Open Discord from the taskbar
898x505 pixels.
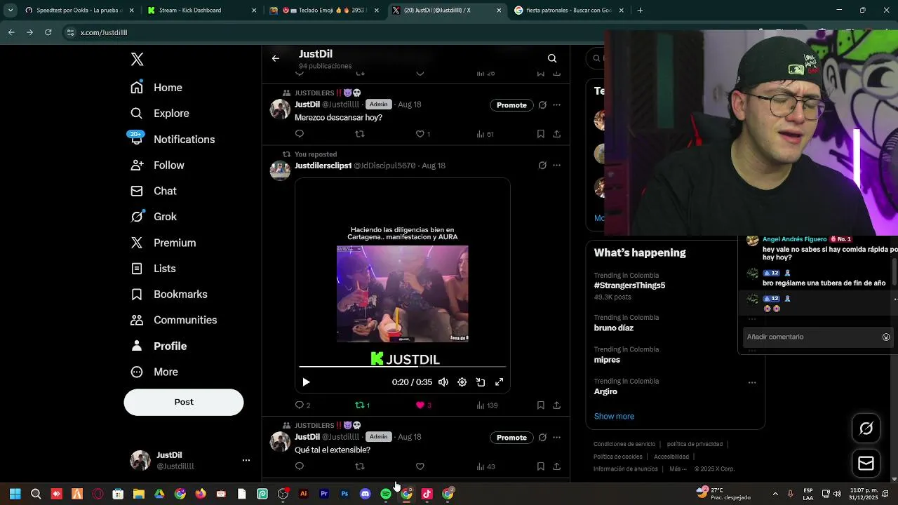tap(365, 494)
